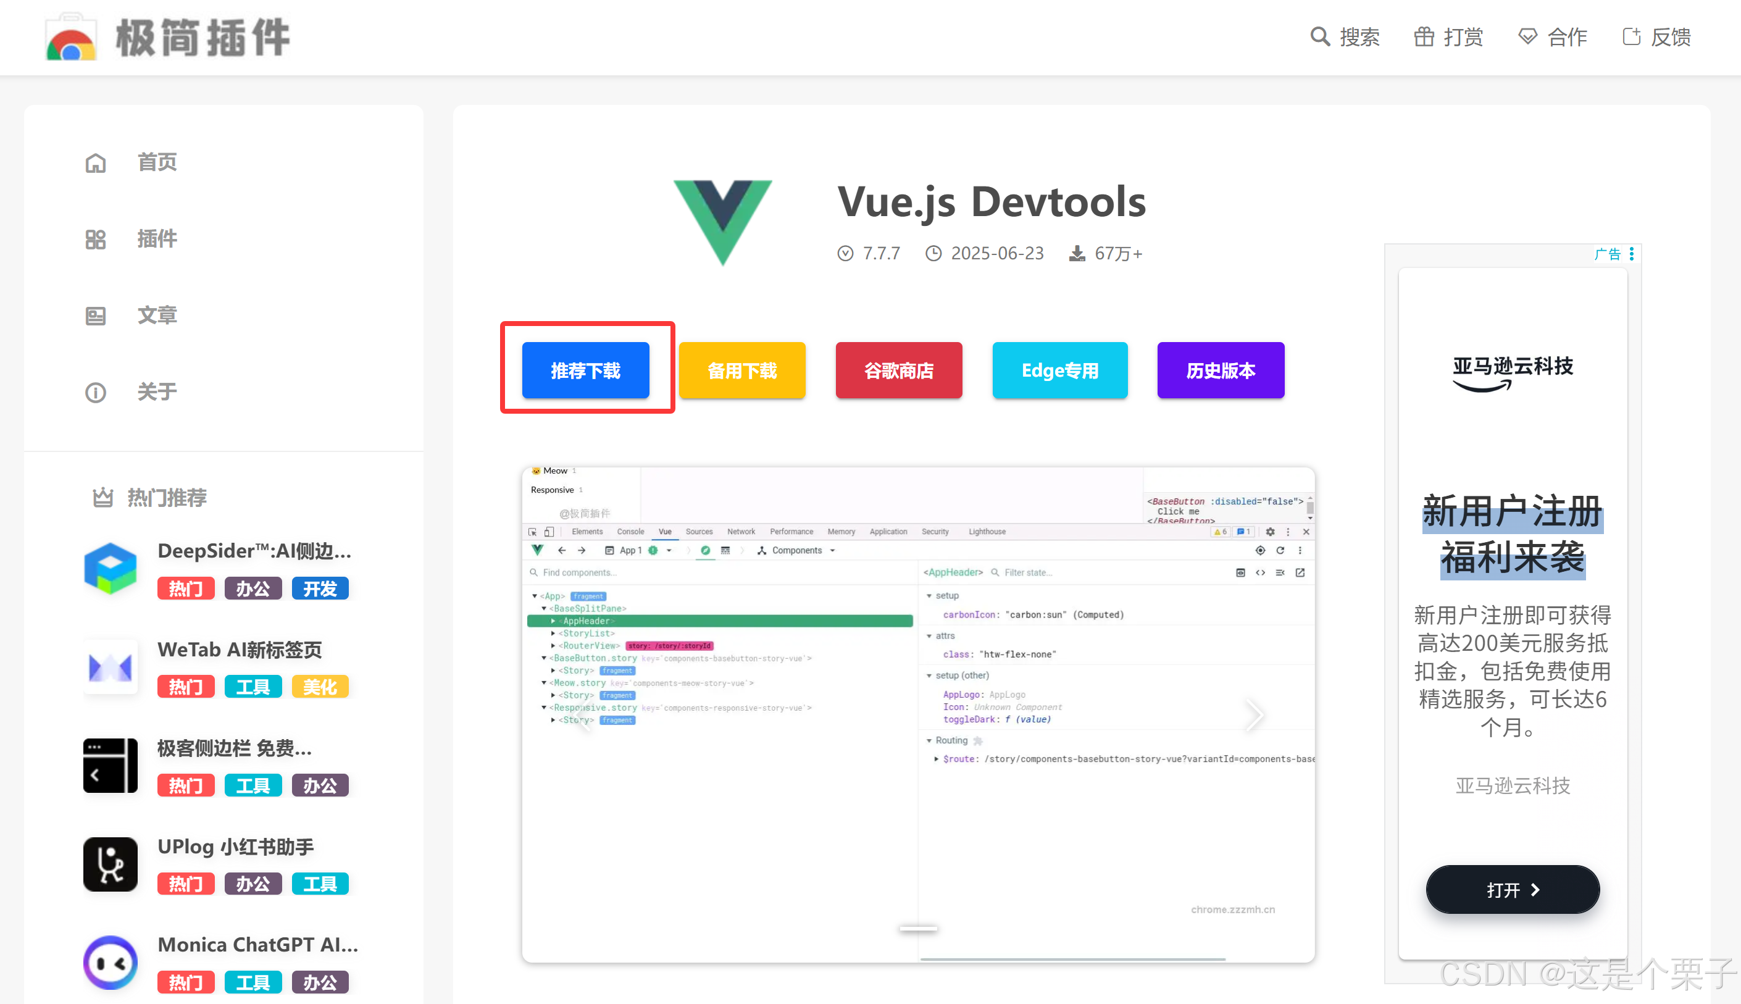Click the carousel slide indicator bar
This screenshot has width=1741, height=1004.
pyautogui.click(x=918, y=929)
